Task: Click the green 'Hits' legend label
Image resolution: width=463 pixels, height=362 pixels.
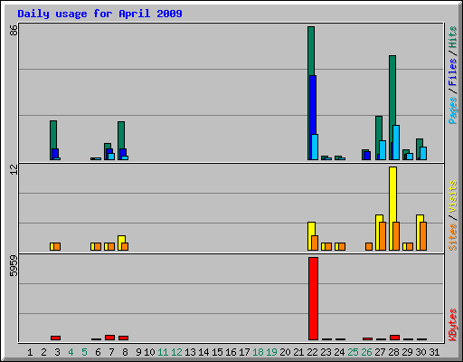Action: coord(452,37)
